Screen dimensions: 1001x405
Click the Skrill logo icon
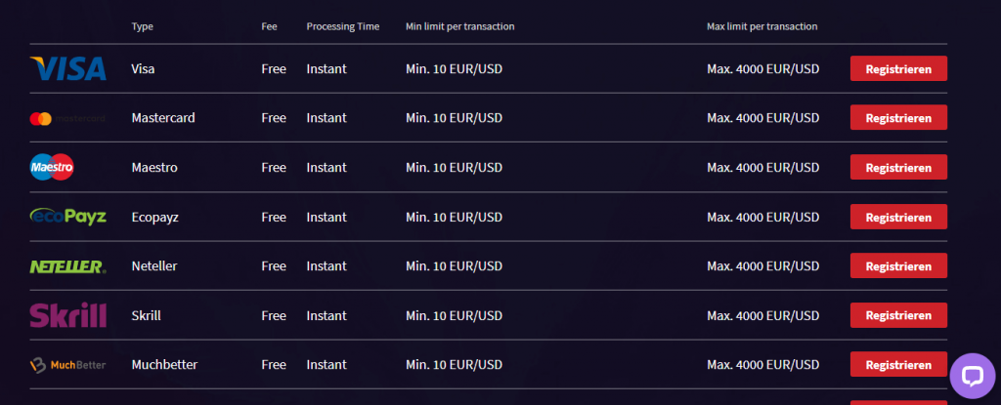point(68,315)
